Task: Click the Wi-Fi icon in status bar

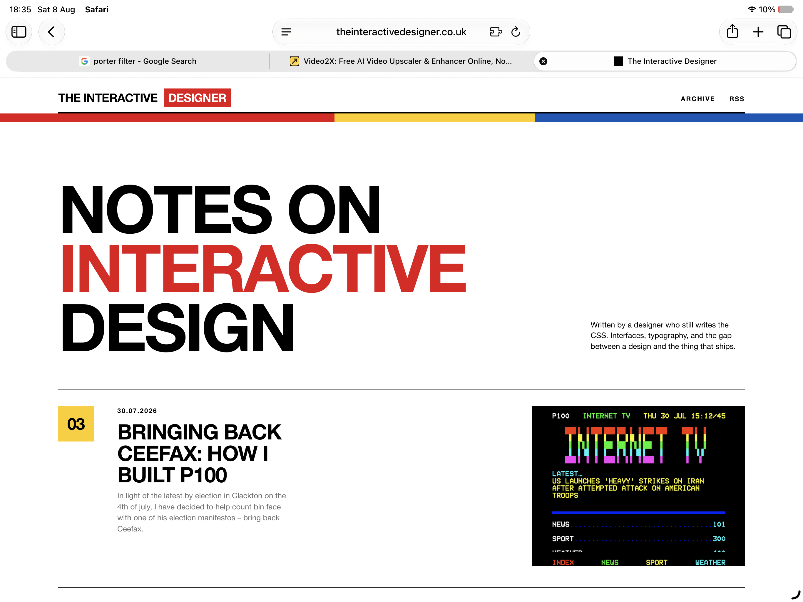Action: coord(752,9)
